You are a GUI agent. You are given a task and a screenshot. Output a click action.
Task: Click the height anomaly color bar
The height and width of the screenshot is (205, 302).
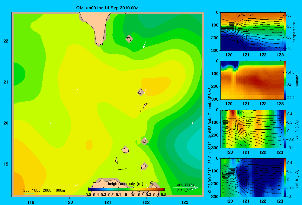click(x=126, y=189)
